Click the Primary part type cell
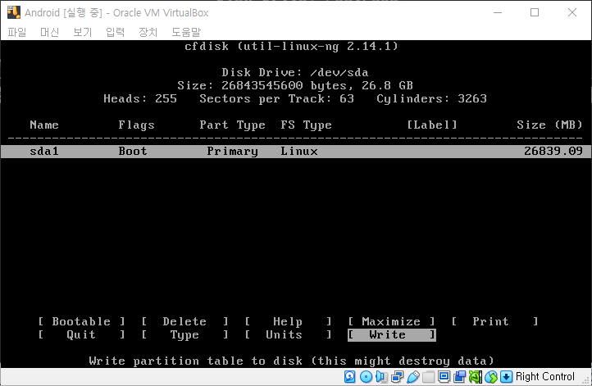The height and width of the screenshot is (386, 592). [x=232, y=152]
